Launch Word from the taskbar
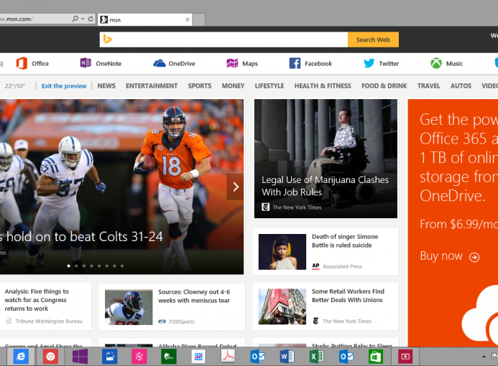Screen dimensions: 498x366 point(287,357)
